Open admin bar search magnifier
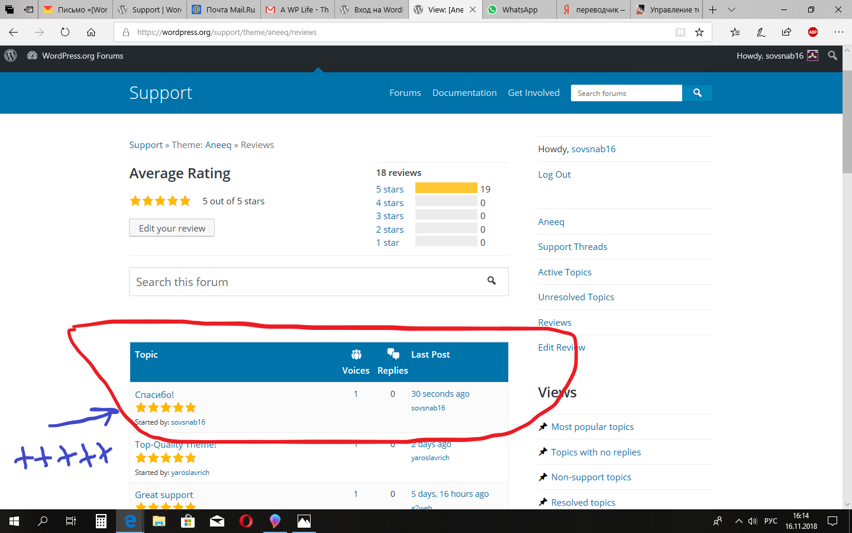Viewport: 852px width, 533px height. 832,56
